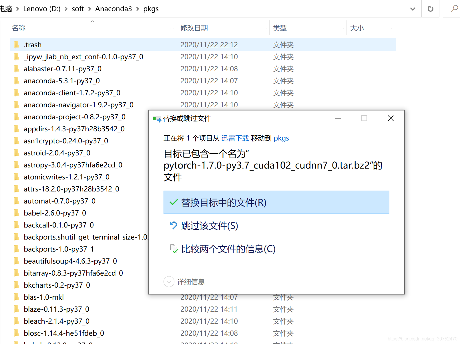The image size is (460, 344).
Task: Select backports.shutil_get_terminal_size folder name
Action: click(86, 237)
